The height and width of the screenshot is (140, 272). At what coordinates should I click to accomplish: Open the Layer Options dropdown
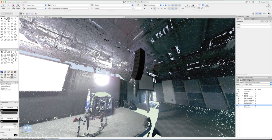(x=259, y=83)
